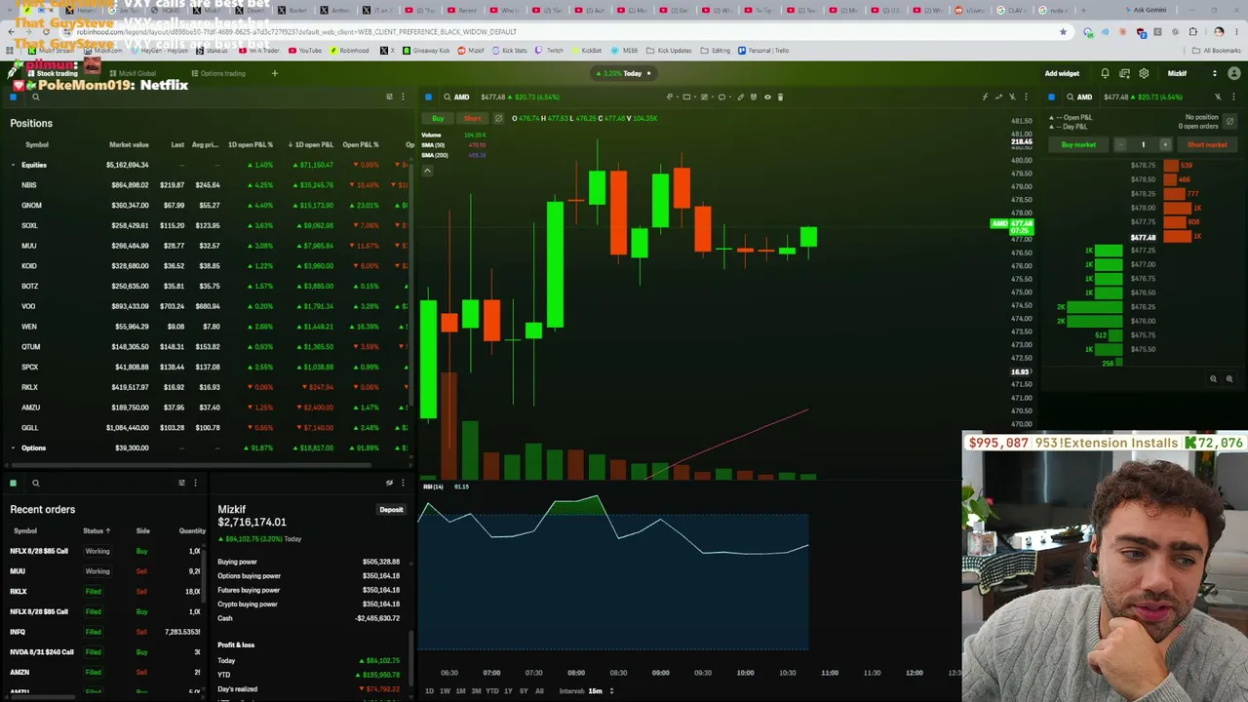The image size is (1248, 702).
Task: Click the flatten position icon in the ladder
Action: point(1228,121)
